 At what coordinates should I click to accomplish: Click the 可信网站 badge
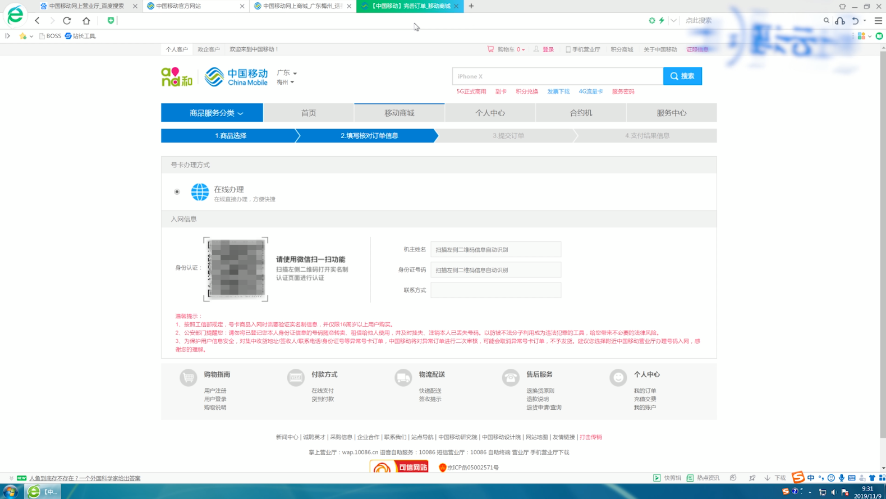[399, 466]
